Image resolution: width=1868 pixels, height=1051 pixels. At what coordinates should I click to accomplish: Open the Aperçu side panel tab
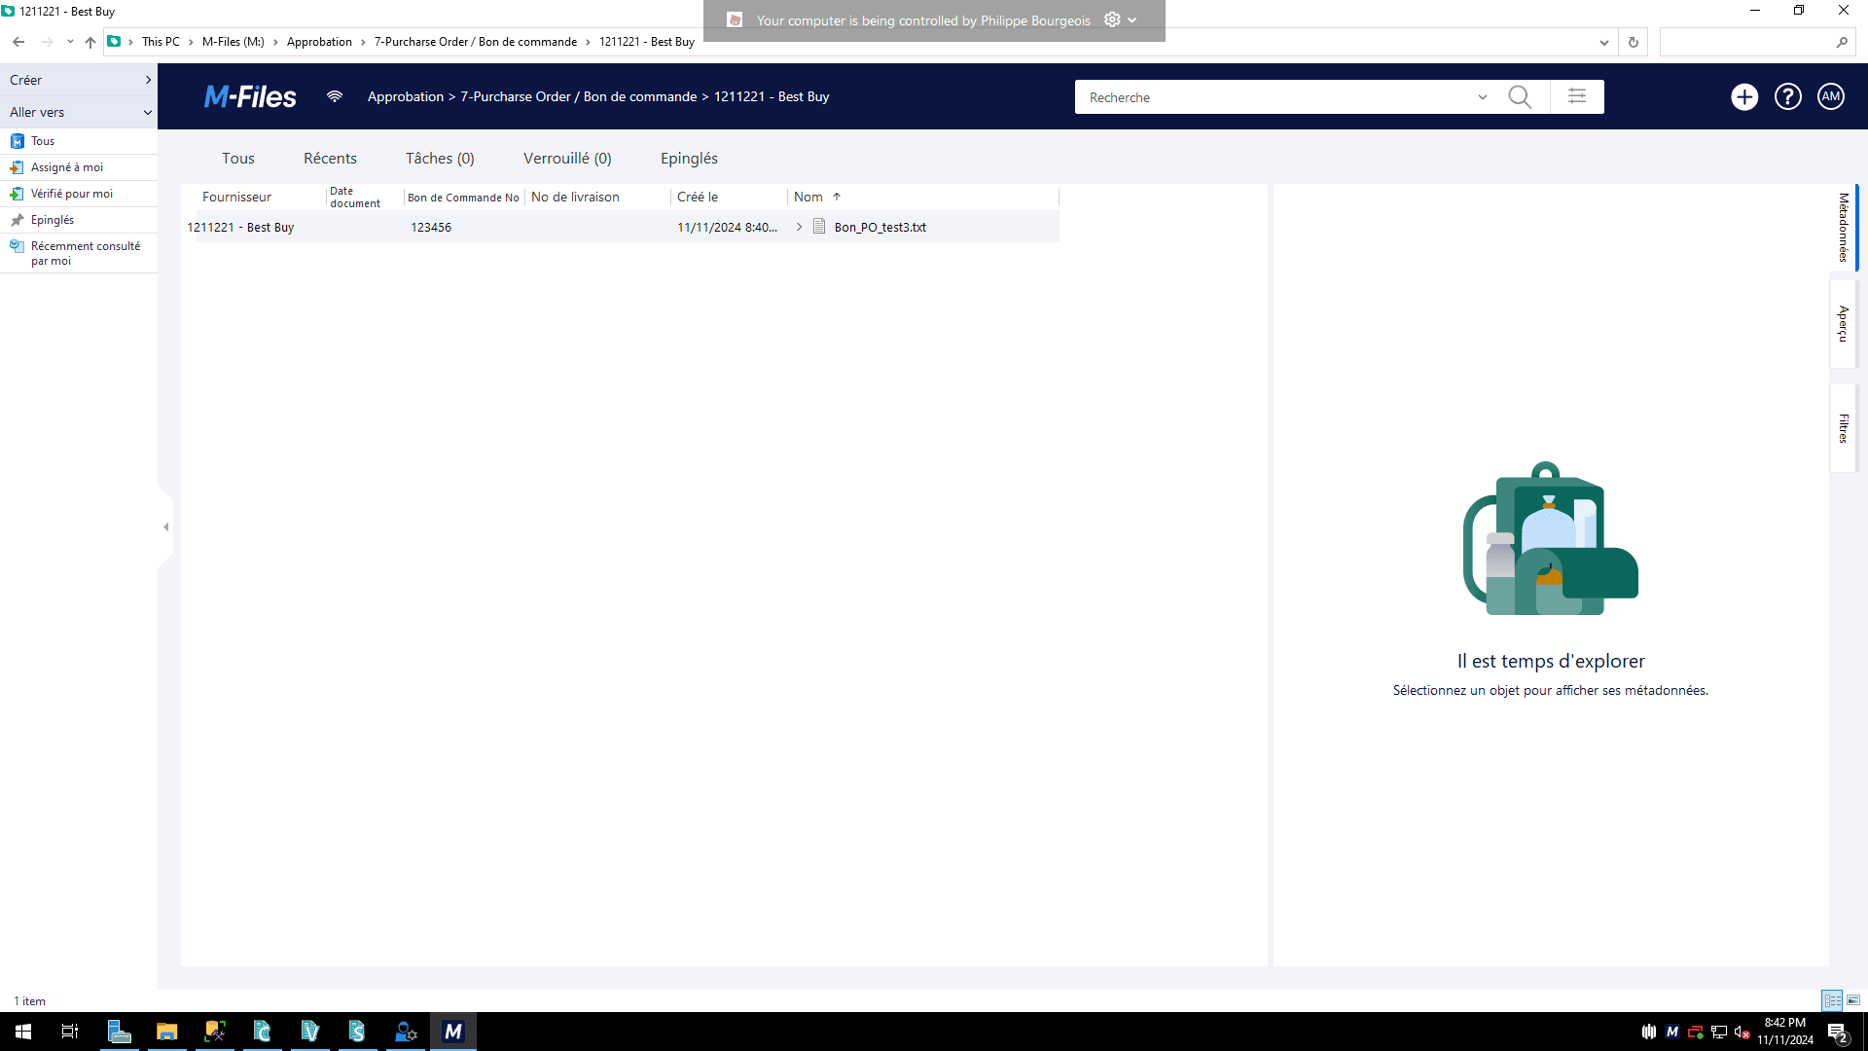pyautogui.click(x=1843, y=324)
